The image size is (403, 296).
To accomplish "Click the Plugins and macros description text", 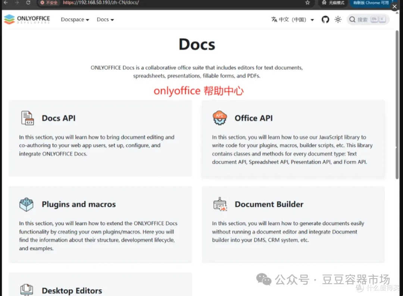I will (98, 236).
